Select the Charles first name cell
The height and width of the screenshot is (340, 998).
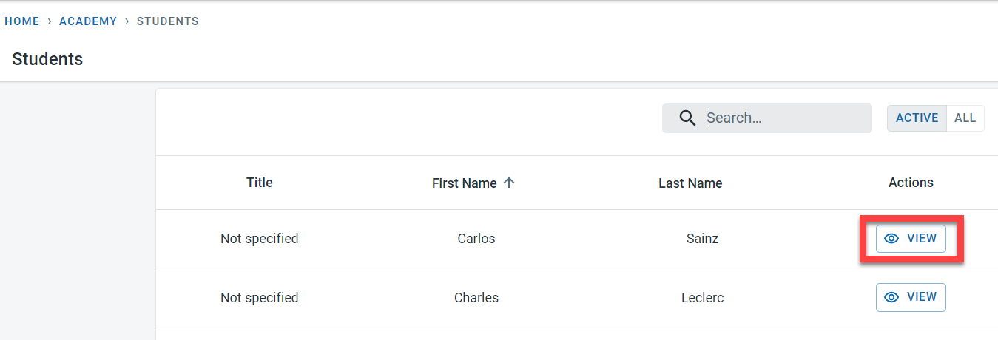(476, 298)
